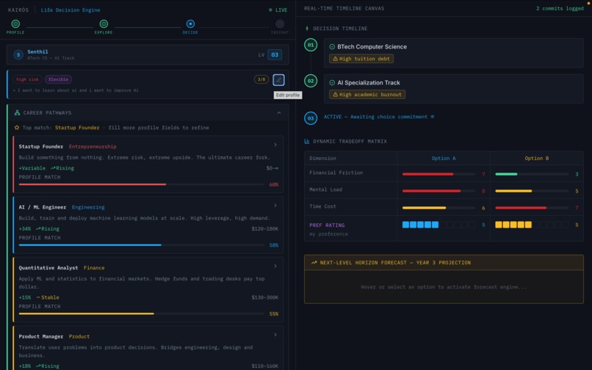Viewport: 592px width, 370px height.
Task: Click the Decision Timeline header icon
Action: (307, 29)
